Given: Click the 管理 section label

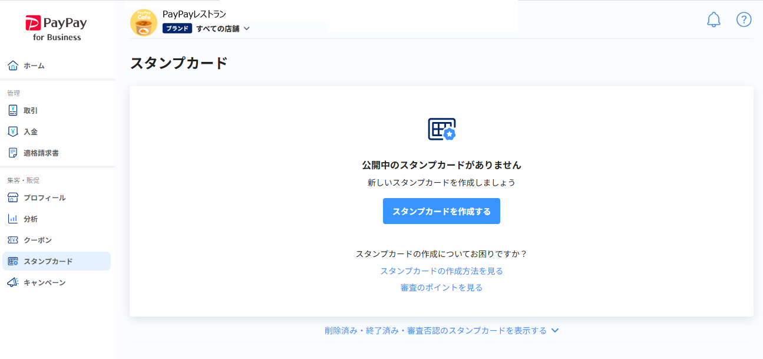Looking at the screenshot, I should point(14,93).
